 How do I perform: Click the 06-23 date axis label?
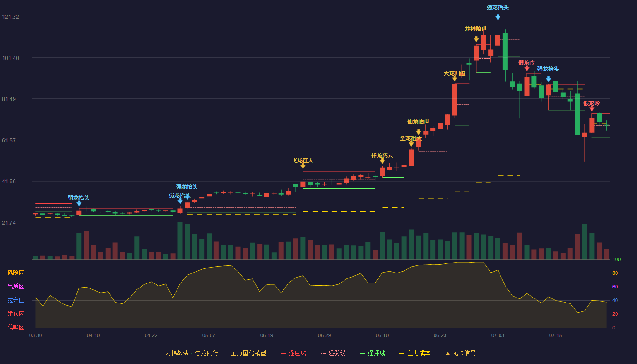tap(440, 335)
